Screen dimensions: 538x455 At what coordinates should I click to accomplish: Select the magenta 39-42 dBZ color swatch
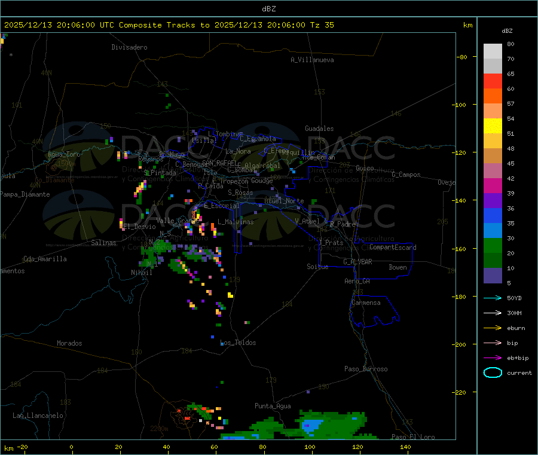coord(493,185)
